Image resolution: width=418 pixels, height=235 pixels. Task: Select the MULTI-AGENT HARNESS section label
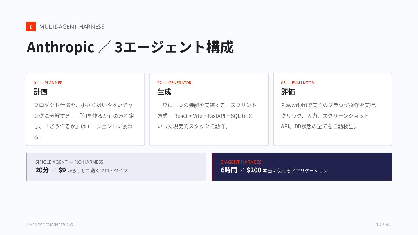(72, 27)
